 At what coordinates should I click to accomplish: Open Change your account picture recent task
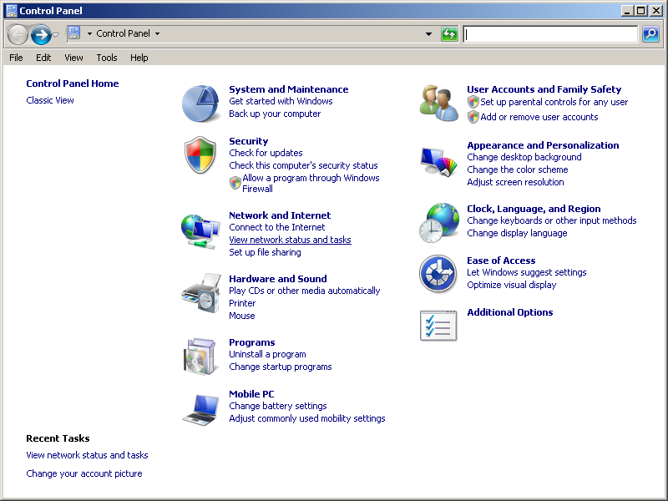coord(84,473)
